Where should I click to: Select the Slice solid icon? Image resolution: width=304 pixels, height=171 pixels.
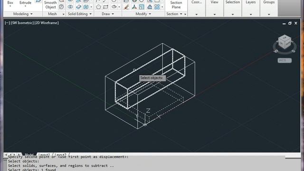[x=78, y=7]
